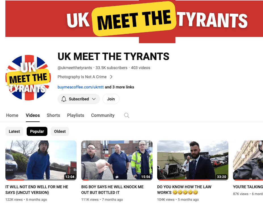
Task: Open the 15:56 video thumbnail
Action: tap(117, 160)
